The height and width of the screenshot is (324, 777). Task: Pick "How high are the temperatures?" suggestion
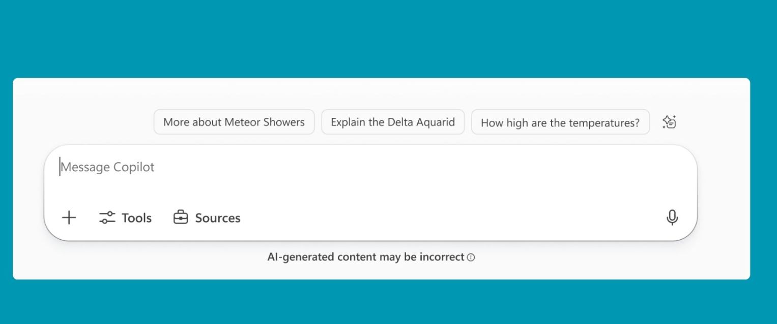[x=560, y=122]
